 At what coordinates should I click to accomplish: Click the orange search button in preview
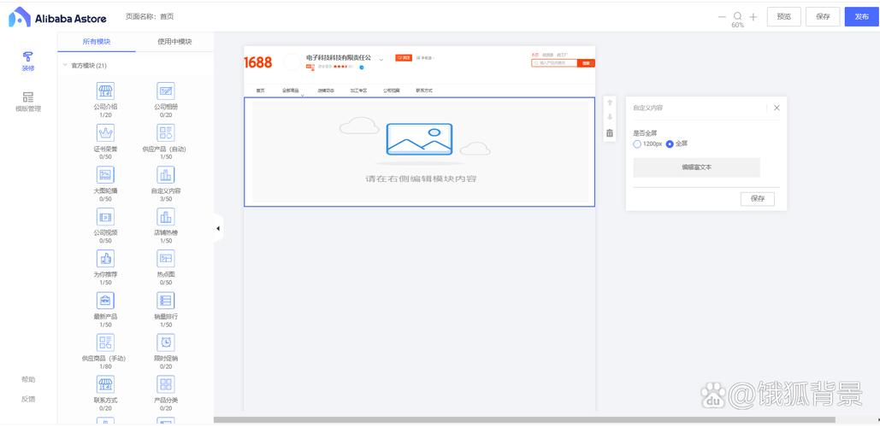click(x=586, y=63)
